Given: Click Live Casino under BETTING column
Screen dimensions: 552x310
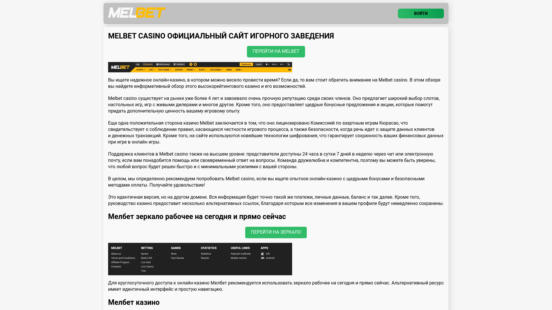Looking at the screenshot, I should pos(147,267).
